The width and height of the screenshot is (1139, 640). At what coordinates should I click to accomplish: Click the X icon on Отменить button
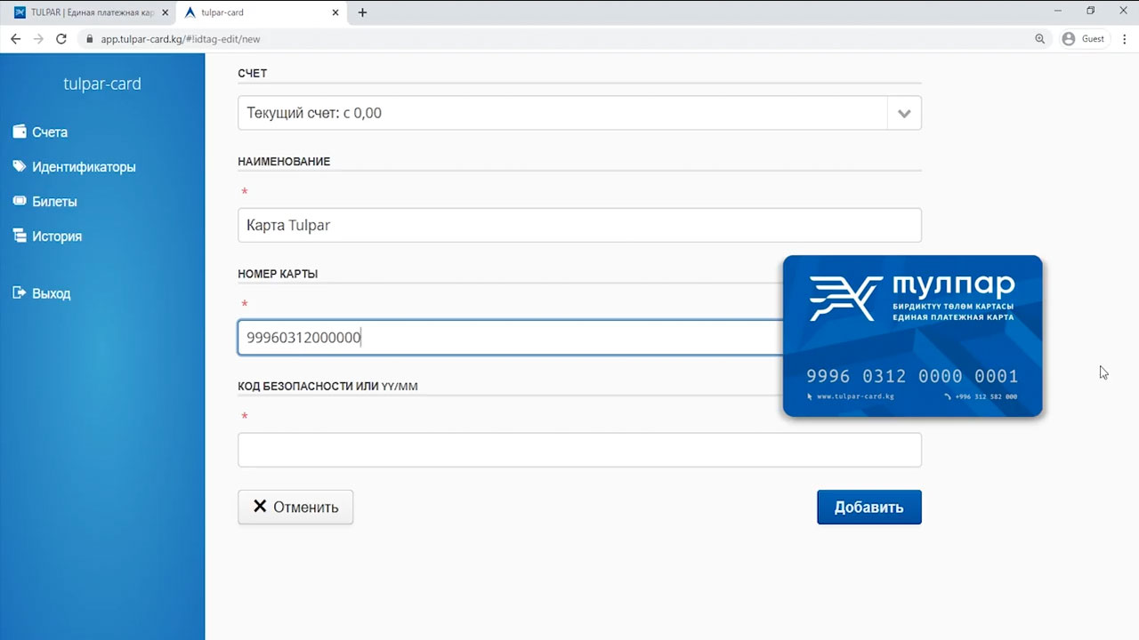(260, 507)
